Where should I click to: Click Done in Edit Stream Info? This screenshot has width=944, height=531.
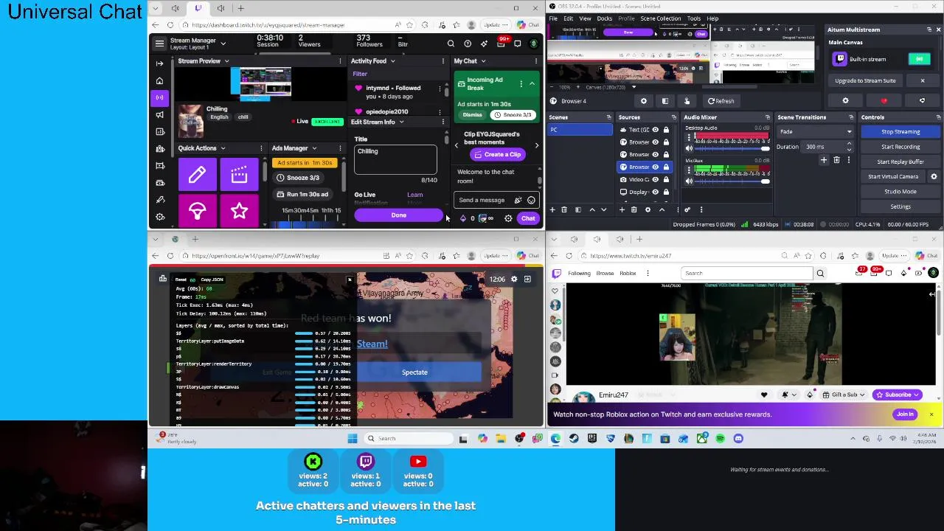[398, 215]
